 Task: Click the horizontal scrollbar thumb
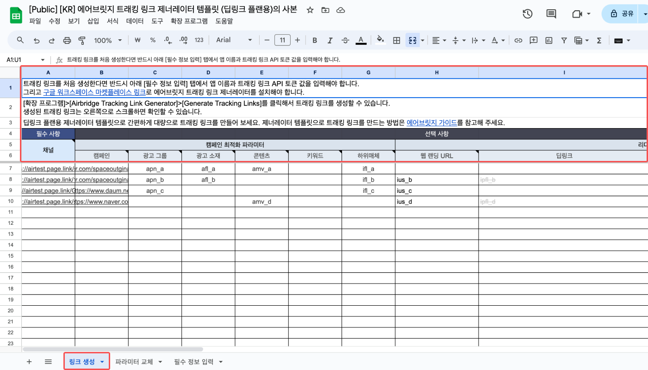113,349
